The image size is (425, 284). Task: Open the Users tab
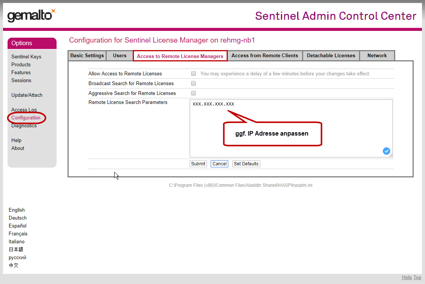120,56
